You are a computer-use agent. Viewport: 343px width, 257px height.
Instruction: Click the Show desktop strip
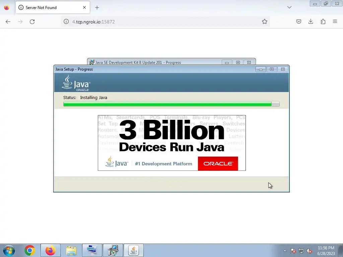pos(341,250)
